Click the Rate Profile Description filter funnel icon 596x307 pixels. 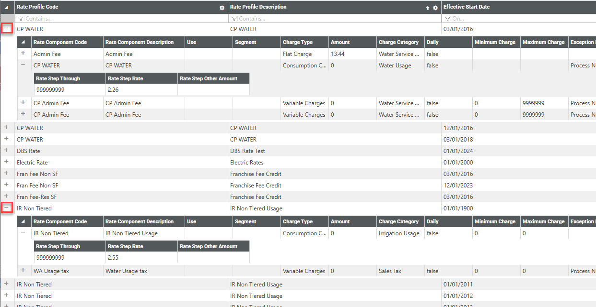(234, 19)
